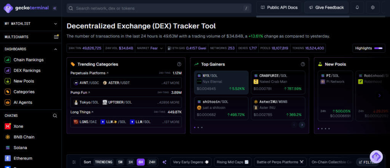Screen dimensions: 390x168
Task: Click the Public API Docs button
Action: 280,8
